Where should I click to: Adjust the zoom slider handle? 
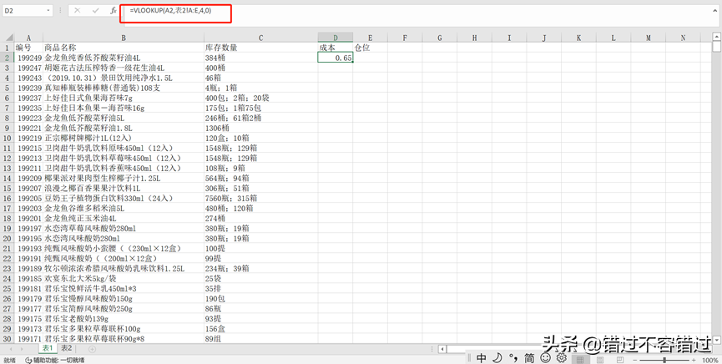click(664, 360)
